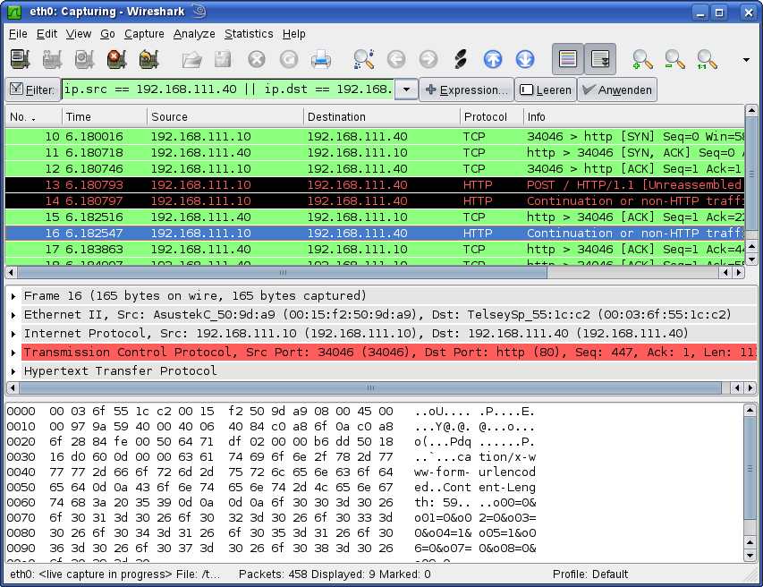Start a new live capture icon
Image resolution: width=763 pixels, height=587 pixels.
tap(85, 59)
